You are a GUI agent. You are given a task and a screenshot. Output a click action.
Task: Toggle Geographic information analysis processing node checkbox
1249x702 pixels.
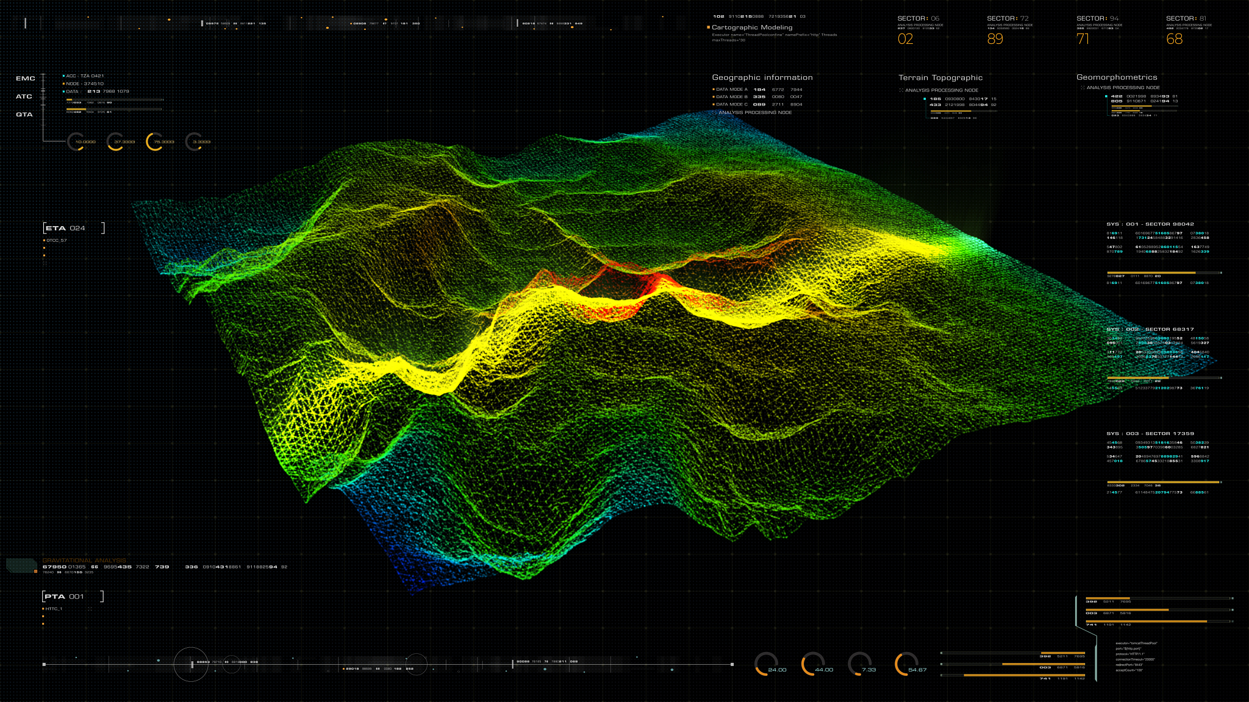point(715,113)
